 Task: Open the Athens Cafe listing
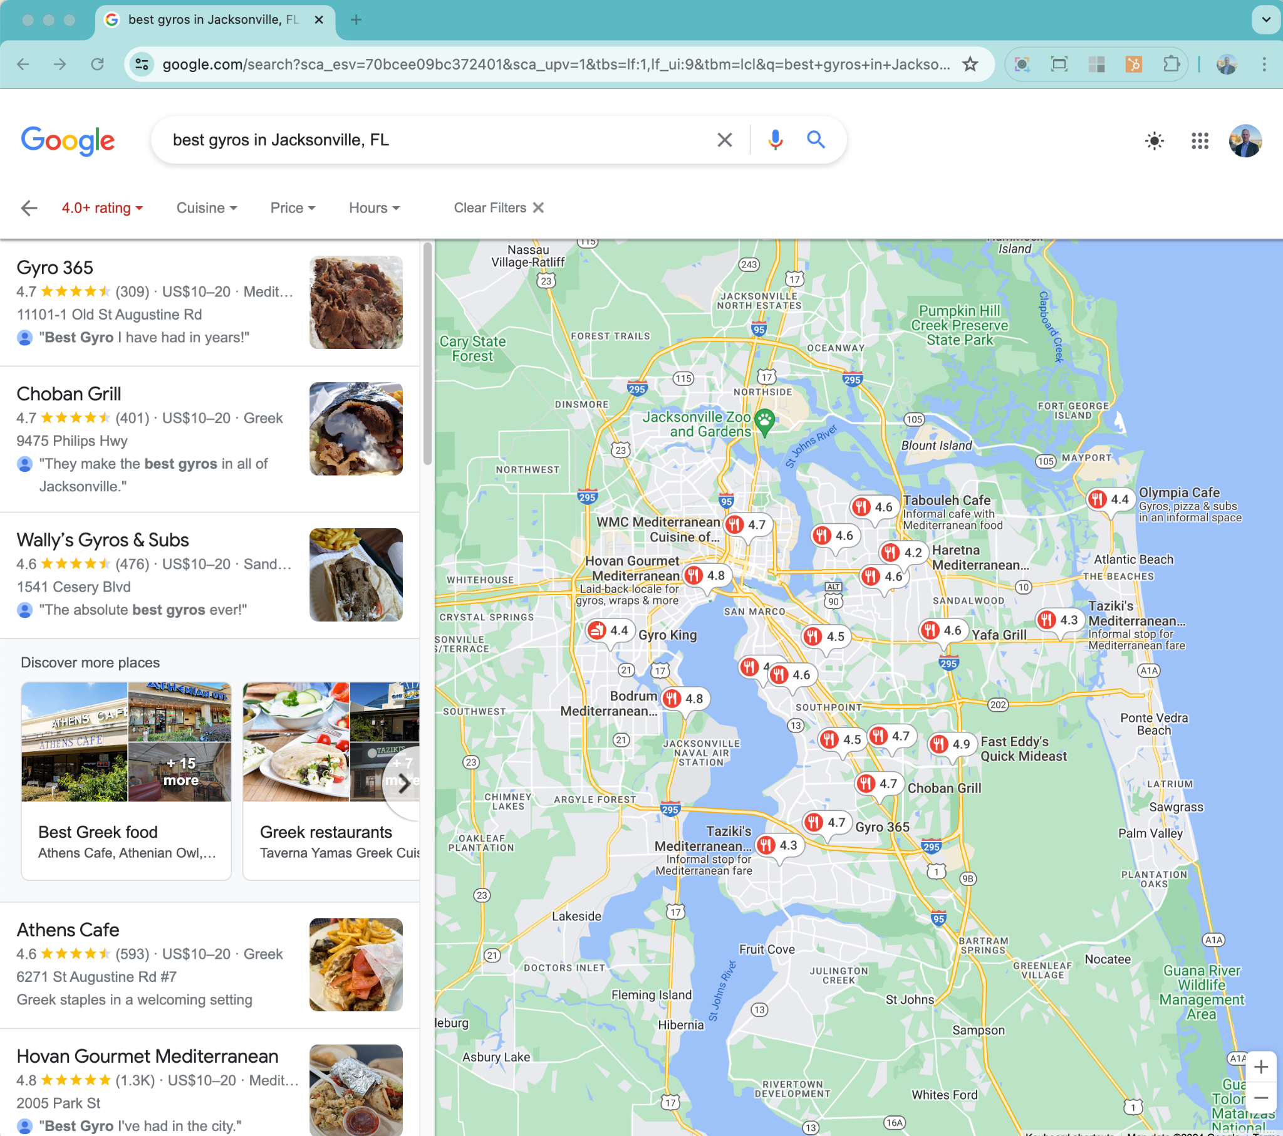[x=210, y=965]
